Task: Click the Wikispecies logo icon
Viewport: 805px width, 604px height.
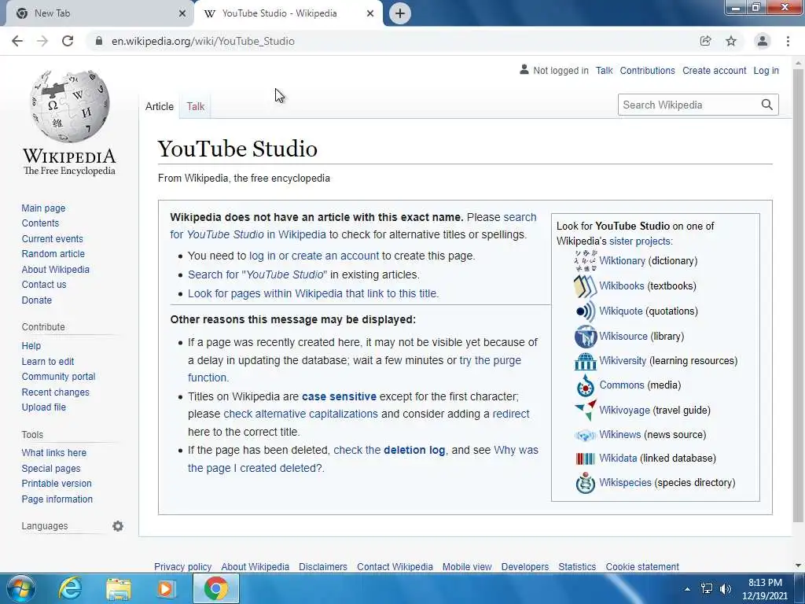Action: (585, 483)
